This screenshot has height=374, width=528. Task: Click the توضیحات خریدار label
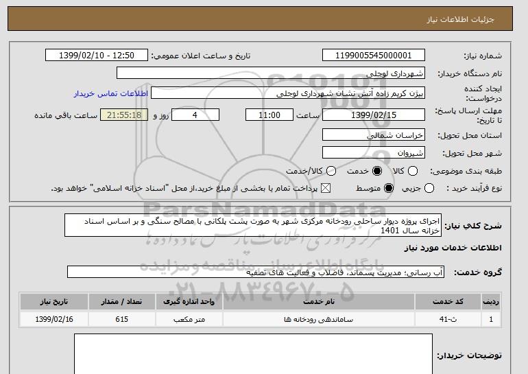[469, 355]
